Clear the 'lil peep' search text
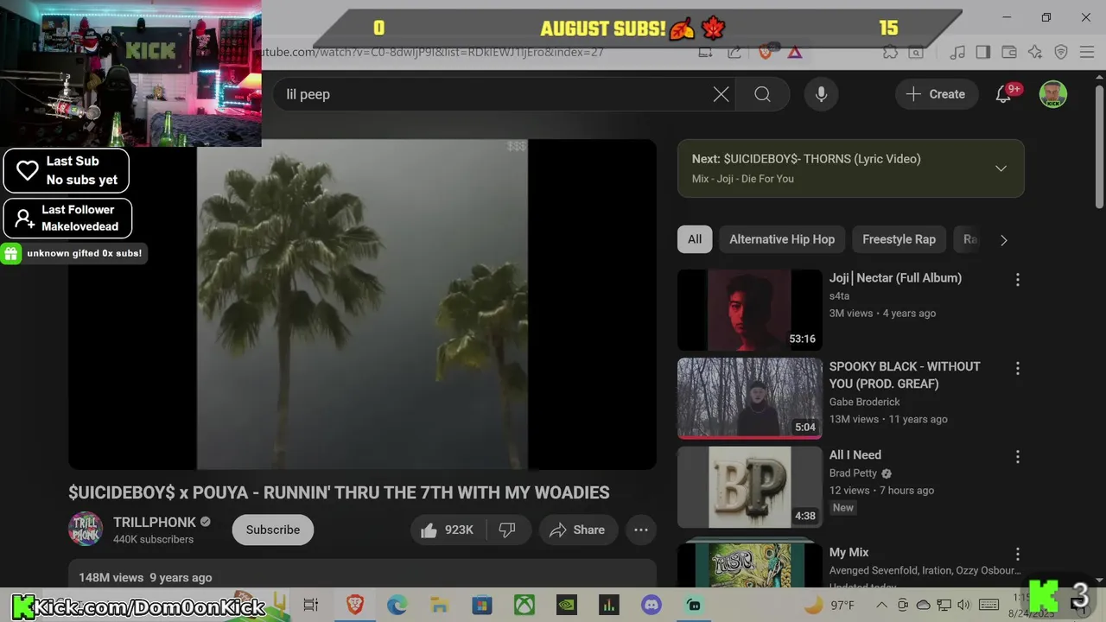Screen dimensions: 1106x622 coord(721,94)
